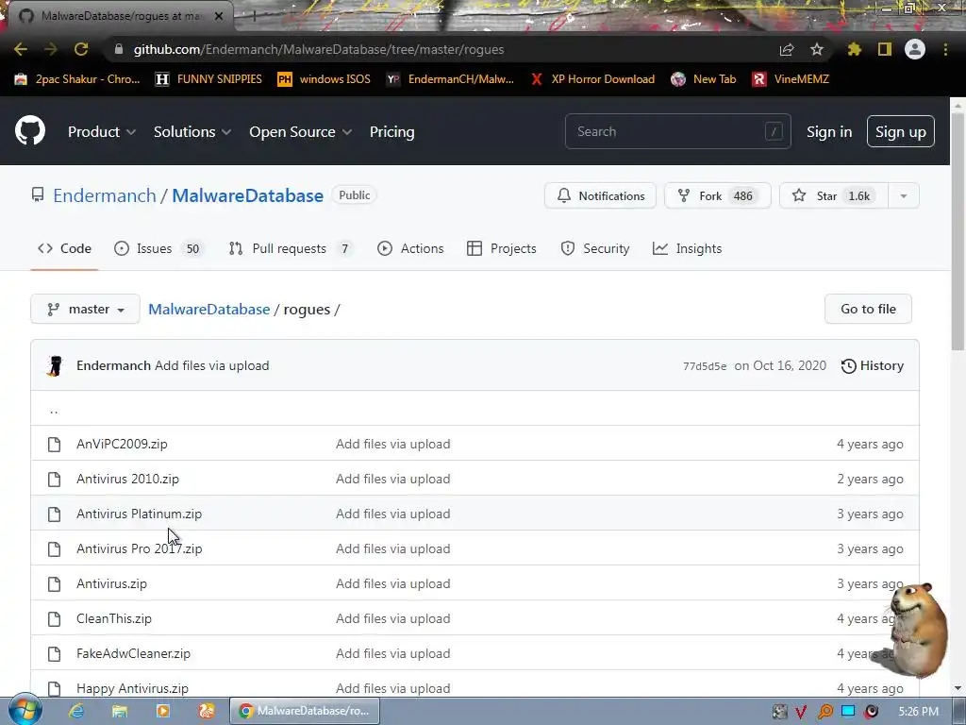The height and width of the screenshot is (725, 966).
Task: Open Windows Explorer folder taskbar icon
Action: pos(120,711)
